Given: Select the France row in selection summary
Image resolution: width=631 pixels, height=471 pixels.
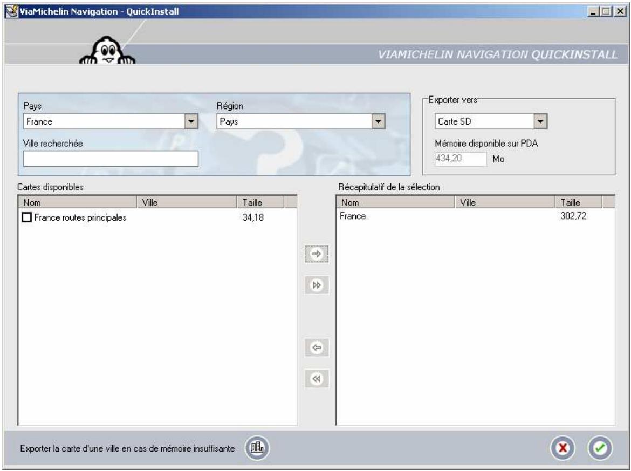Looking at the screenshot, I should pos(475,216).
